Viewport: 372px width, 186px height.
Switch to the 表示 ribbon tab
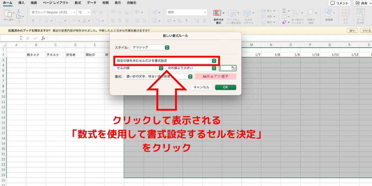click(118, 3)
